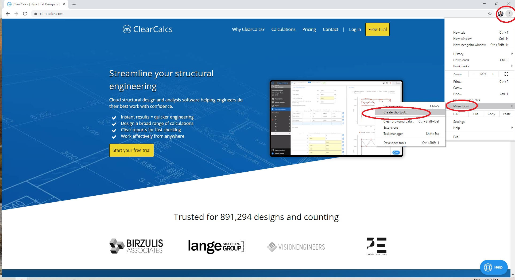The width and height of the screenshot is (515, 280).
Task: View site security padlock info
Action: (35, 14)
